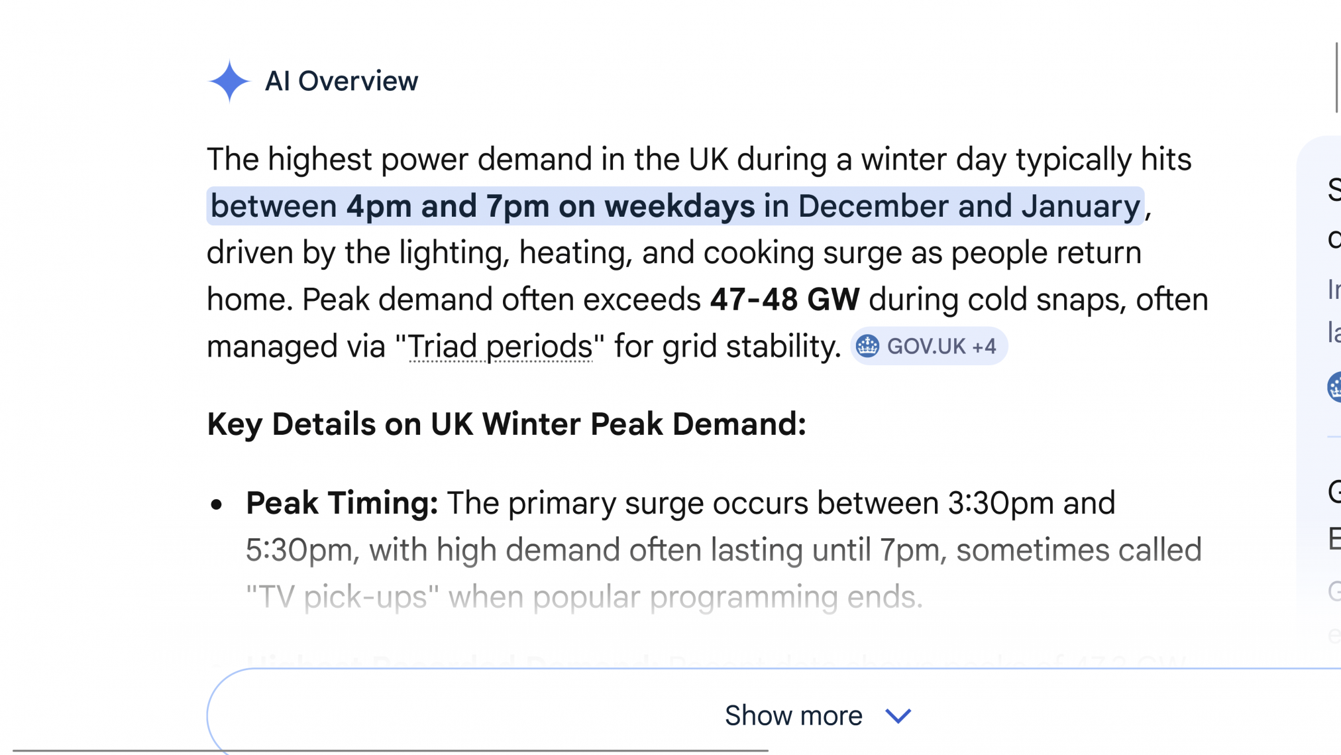Click the blue four-pointed star next to AI Overview
The image size is (1341, 755).
(229, 81)
